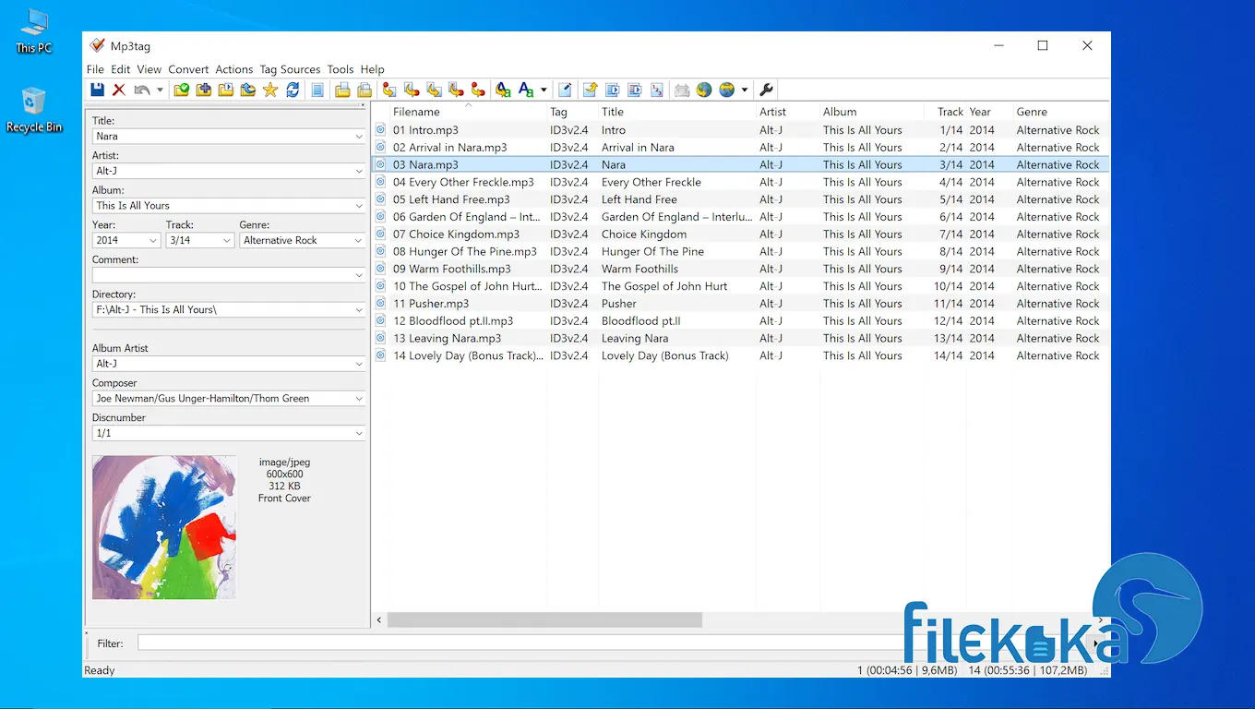The height and width of the screenshot is (709, 1255).
Task: Sort by the Title column header
Action: tap(676, 112)
